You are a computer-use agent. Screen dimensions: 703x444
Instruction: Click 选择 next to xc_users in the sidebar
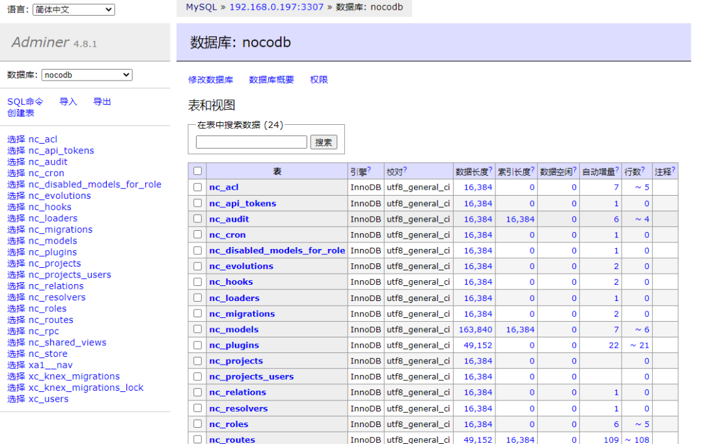(16, 398)
